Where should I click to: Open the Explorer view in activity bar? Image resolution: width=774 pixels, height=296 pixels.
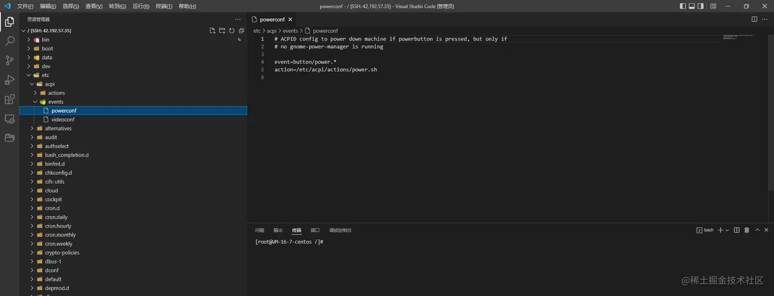[9, 22]
